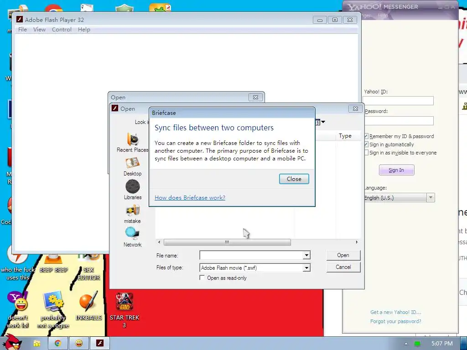Open 'Get a new Yahoo! ID...' link

(x=395, y=312)
